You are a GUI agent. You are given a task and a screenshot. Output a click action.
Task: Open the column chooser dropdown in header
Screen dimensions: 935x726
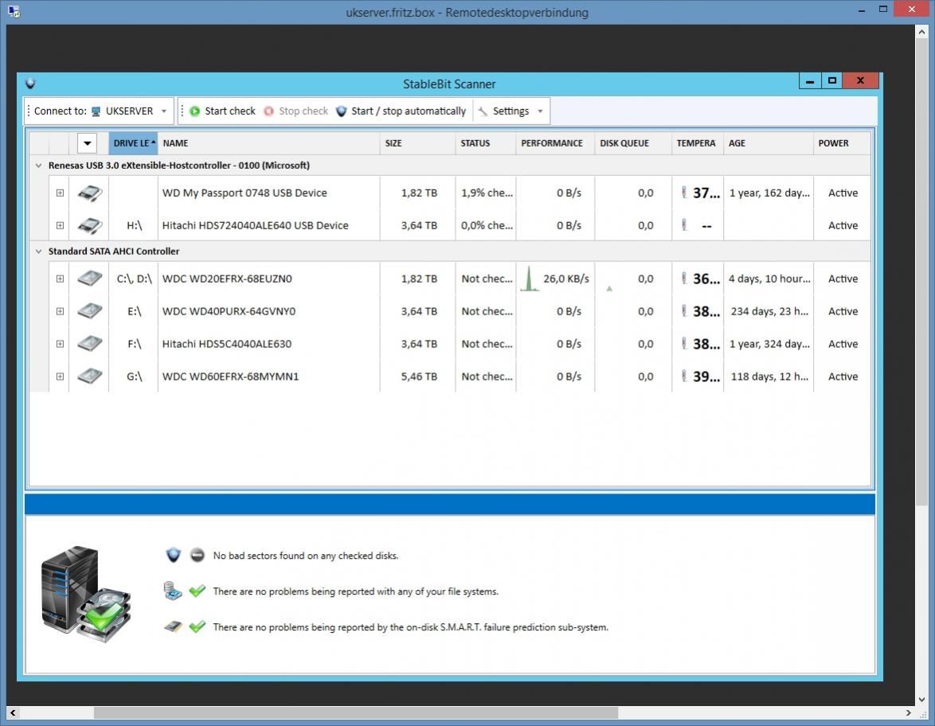pos(87,143)
